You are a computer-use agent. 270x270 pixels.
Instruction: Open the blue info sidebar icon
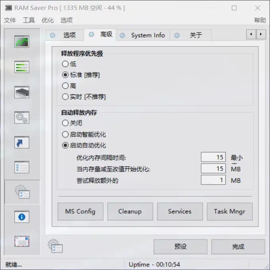point(22,217)
